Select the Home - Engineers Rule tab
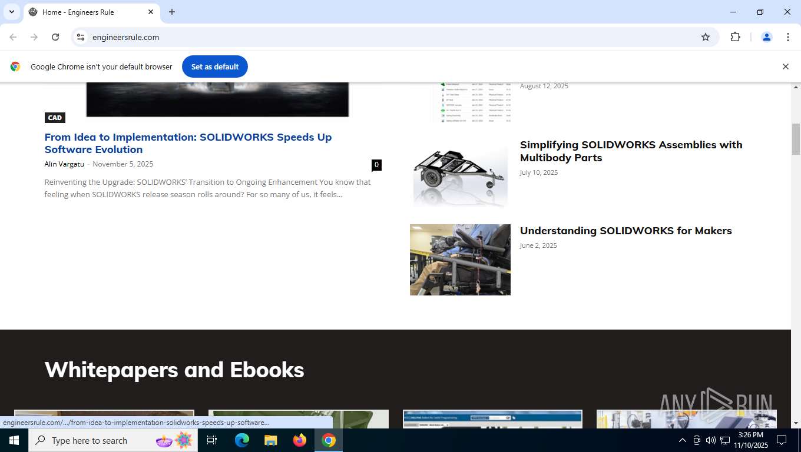Screen dimensions: 801x452 [x=90, y=12]
